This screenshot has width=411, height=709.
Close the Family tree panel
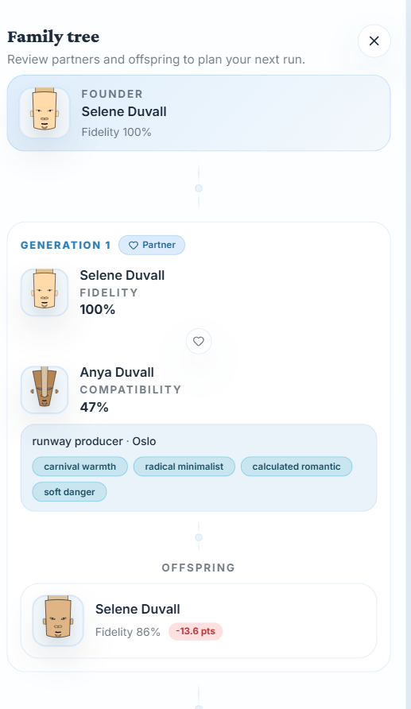point(374,41)
